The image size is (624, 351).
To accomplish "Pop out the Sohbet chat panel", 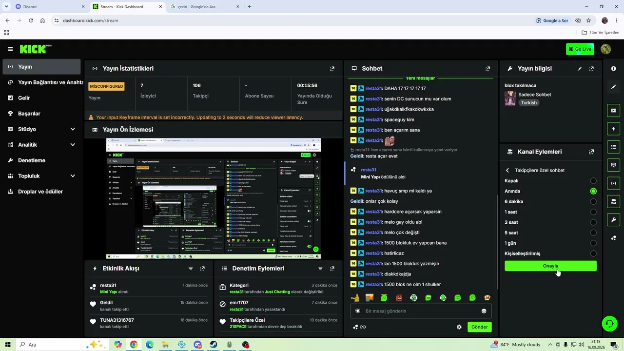I will [x=487, y=69].
